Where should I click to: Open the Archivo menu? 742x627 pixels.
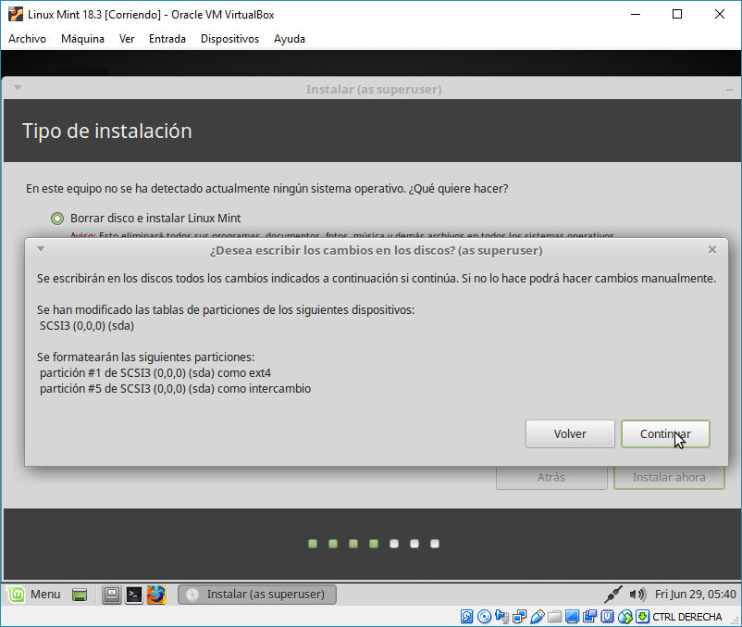pyautogui.click(x=27, y=39)
